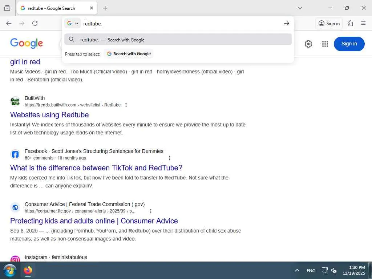Show hidden system tray icons
372x279 pixels.
click(x=297, y=270)
